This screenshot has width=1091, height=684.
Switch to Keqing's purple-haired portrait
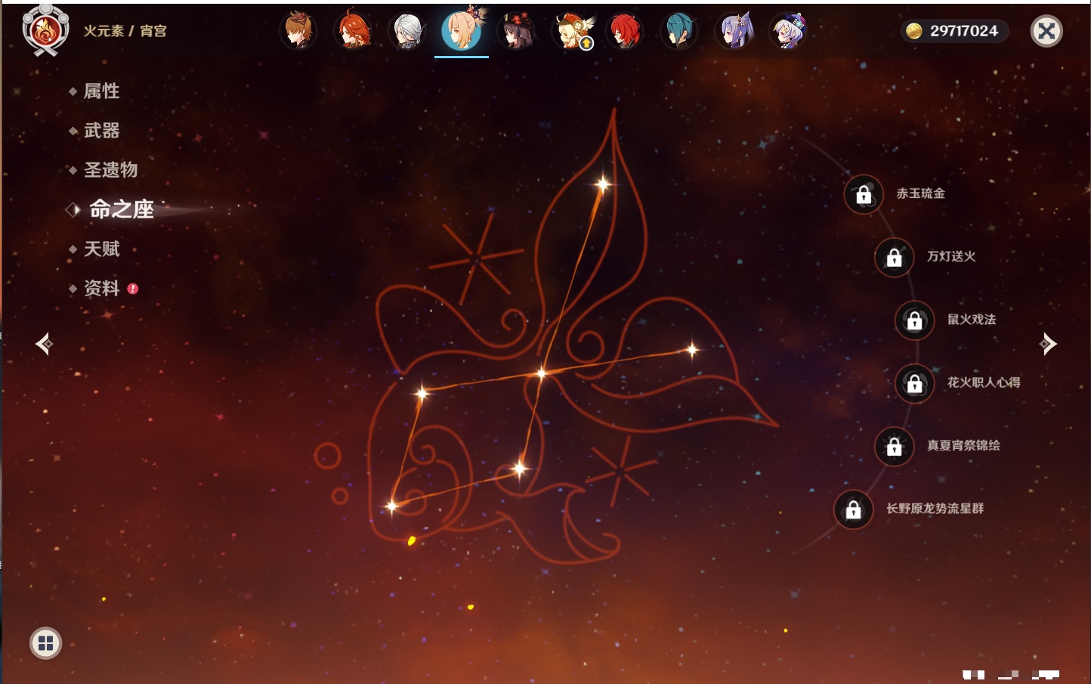coord(734,31)
